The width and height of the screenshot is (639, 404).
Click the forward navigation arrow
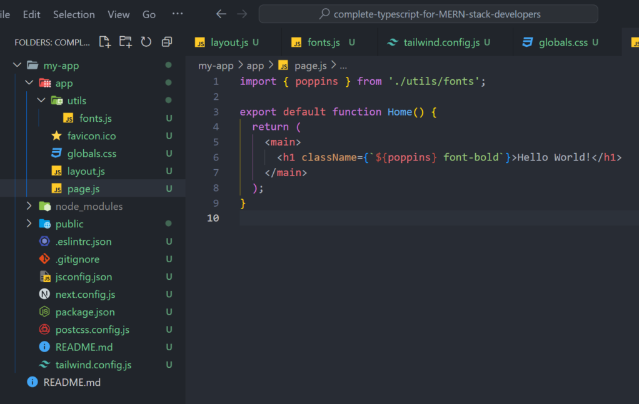(242, 14)
